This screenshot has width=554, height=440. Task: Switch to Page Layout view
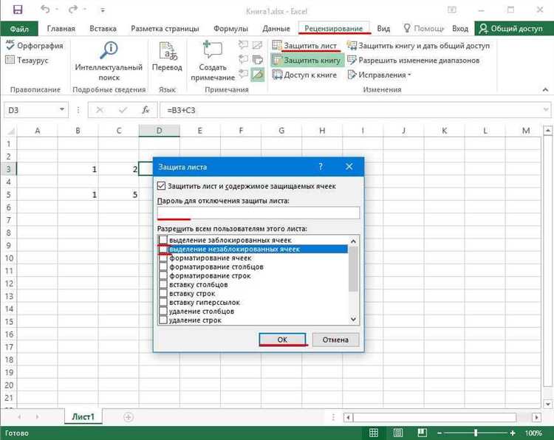pyautogui.click(x=398, y=433)
